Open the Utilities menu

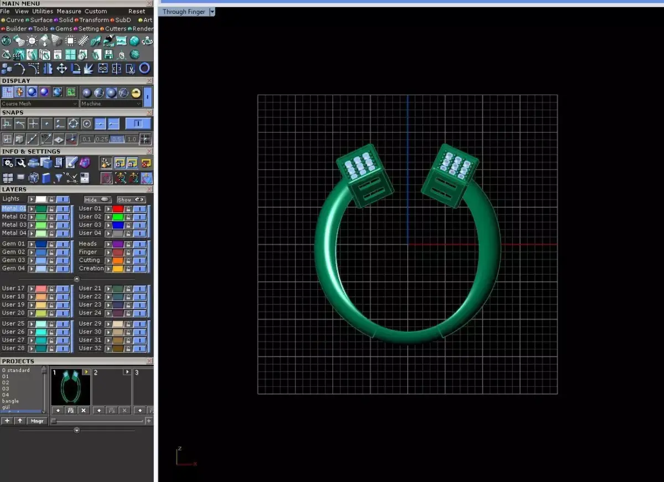click(x=43, y=11)
